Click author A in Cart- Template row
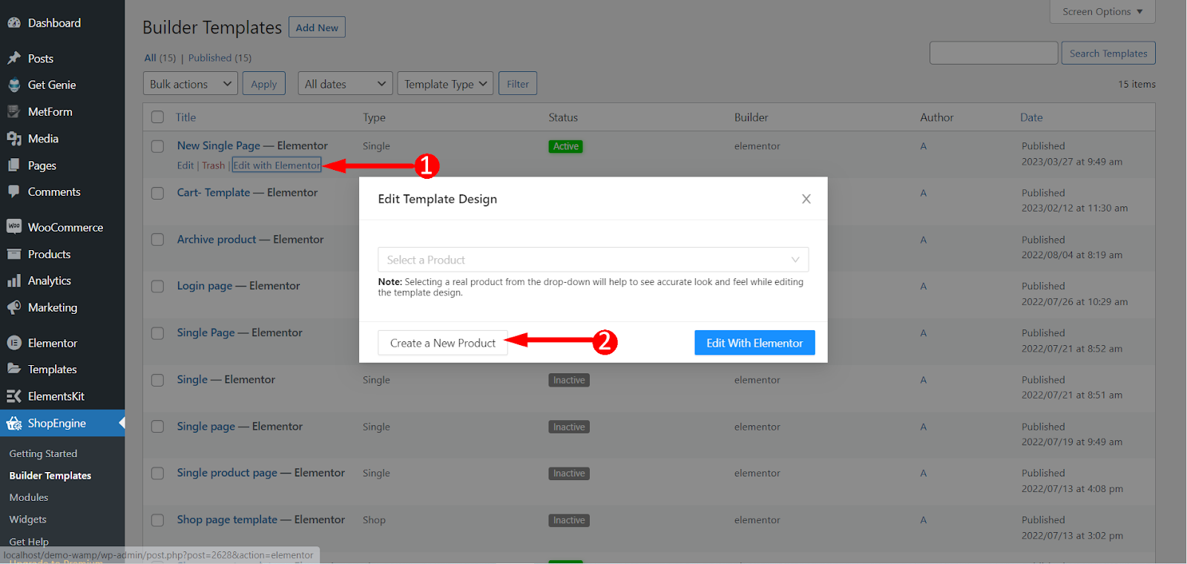The height and width of the screenshot is (564, 1187). (924, 193)
